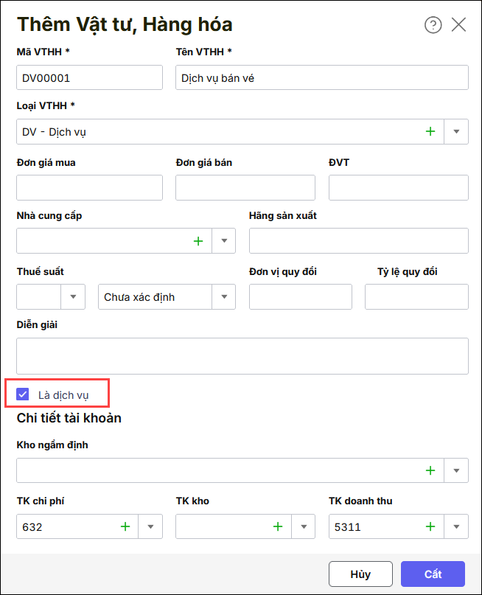Add new account with TK doanh thu plus
This screenshot has height=595, width=482.
(x=430, y=527)
